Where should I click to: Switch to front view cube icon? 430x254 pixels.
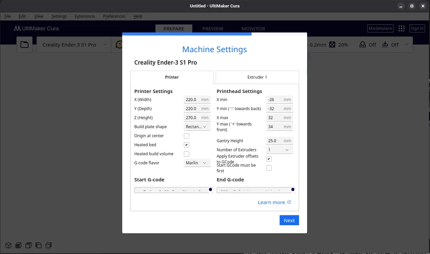18,245
